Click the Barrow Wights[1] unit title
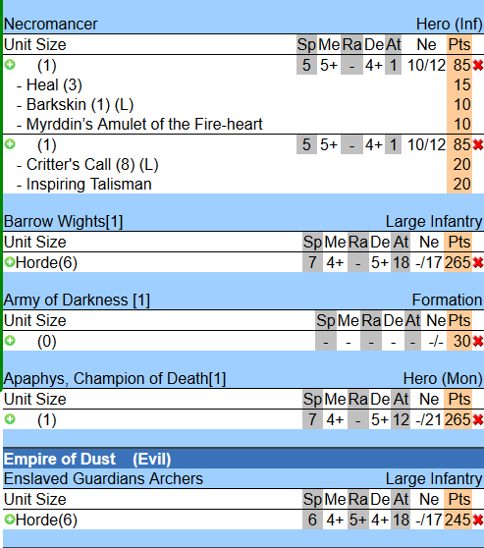The image size is (484, 548). point(63,221)
